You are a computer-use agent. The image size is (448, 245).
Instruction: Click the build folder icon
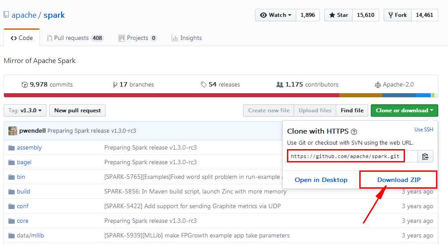coord(12,192)
